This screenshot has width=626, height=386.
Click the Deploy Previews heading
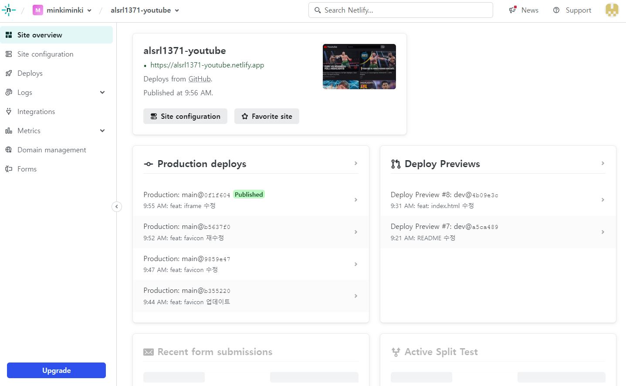point(442,164)
